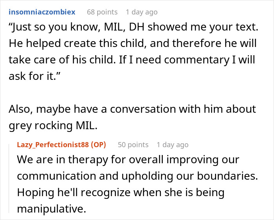Click the 68 points score
Screen dimensions: 274x220
tap(102, 12)
